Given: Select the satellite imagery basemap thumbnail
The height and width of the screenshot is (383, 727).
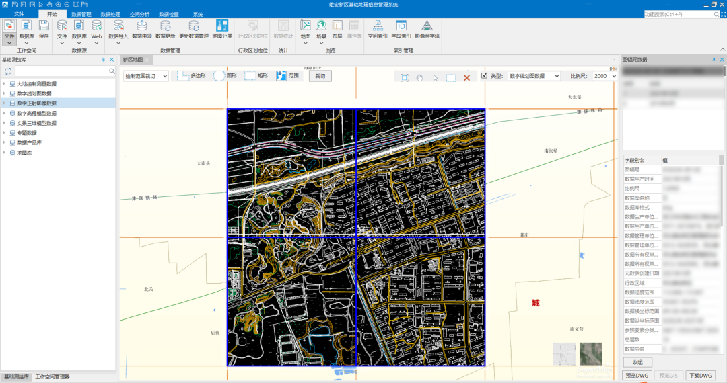Looking at the screenshot, I should [x=590, y=353].
